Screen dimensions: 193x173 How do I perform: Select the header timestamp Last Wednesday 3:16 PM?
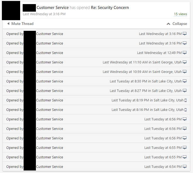click(44, 14)
